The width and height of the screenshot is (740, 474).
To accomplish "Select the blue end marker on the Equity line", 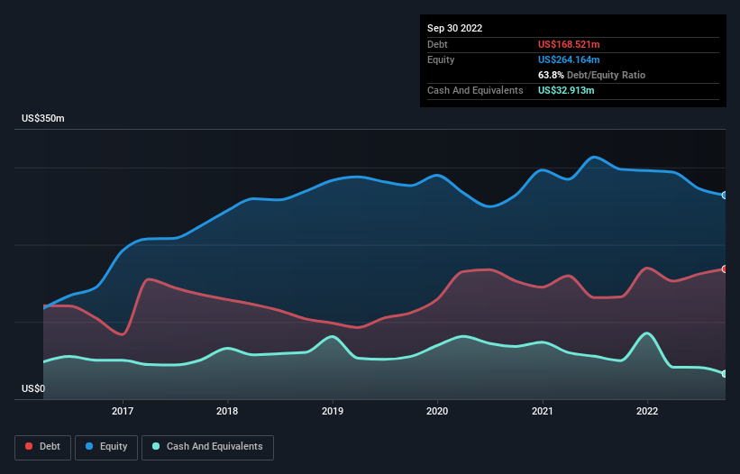I will tap(724, 195).
